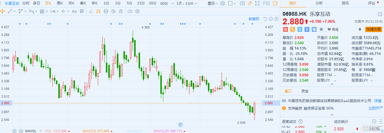Click the 快捷交易 quick trade button
This screenshot has width=384, height=133.
373,29
